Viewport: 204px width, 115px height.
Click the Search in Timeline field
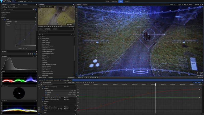[x=59, y=84]
